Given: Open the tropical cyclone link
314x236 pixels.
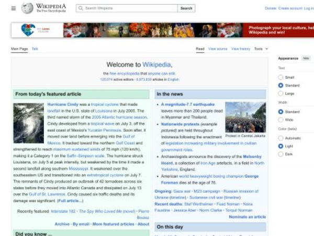Looking at the screenshot, I should tap(105, 104).
